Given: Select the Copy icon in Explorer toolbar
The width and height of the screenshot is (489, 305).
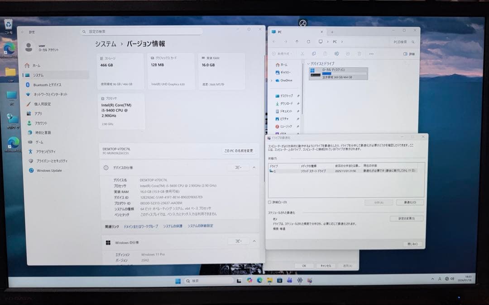Looking at the screenshot, I should point(314,53).
